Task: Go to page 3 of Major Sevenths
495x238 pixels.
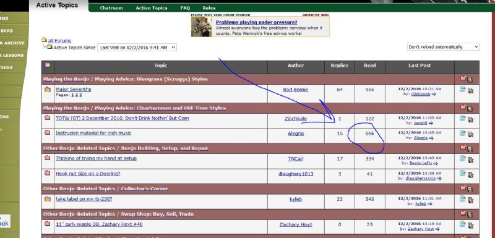Action: pyautogui.click(x=80, y=95)
